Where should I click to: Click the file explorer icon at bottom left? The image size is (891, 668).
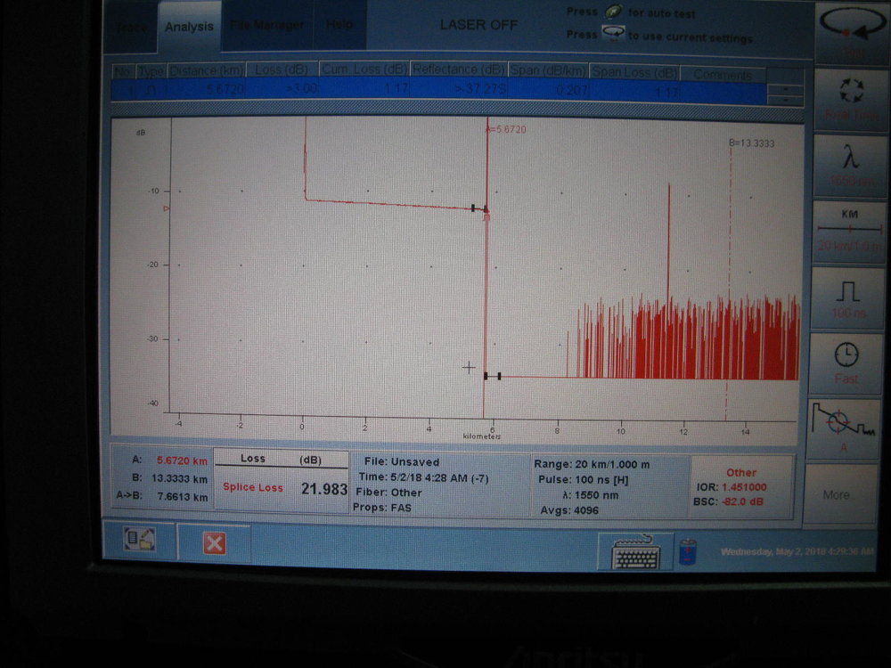click(139, 540)
